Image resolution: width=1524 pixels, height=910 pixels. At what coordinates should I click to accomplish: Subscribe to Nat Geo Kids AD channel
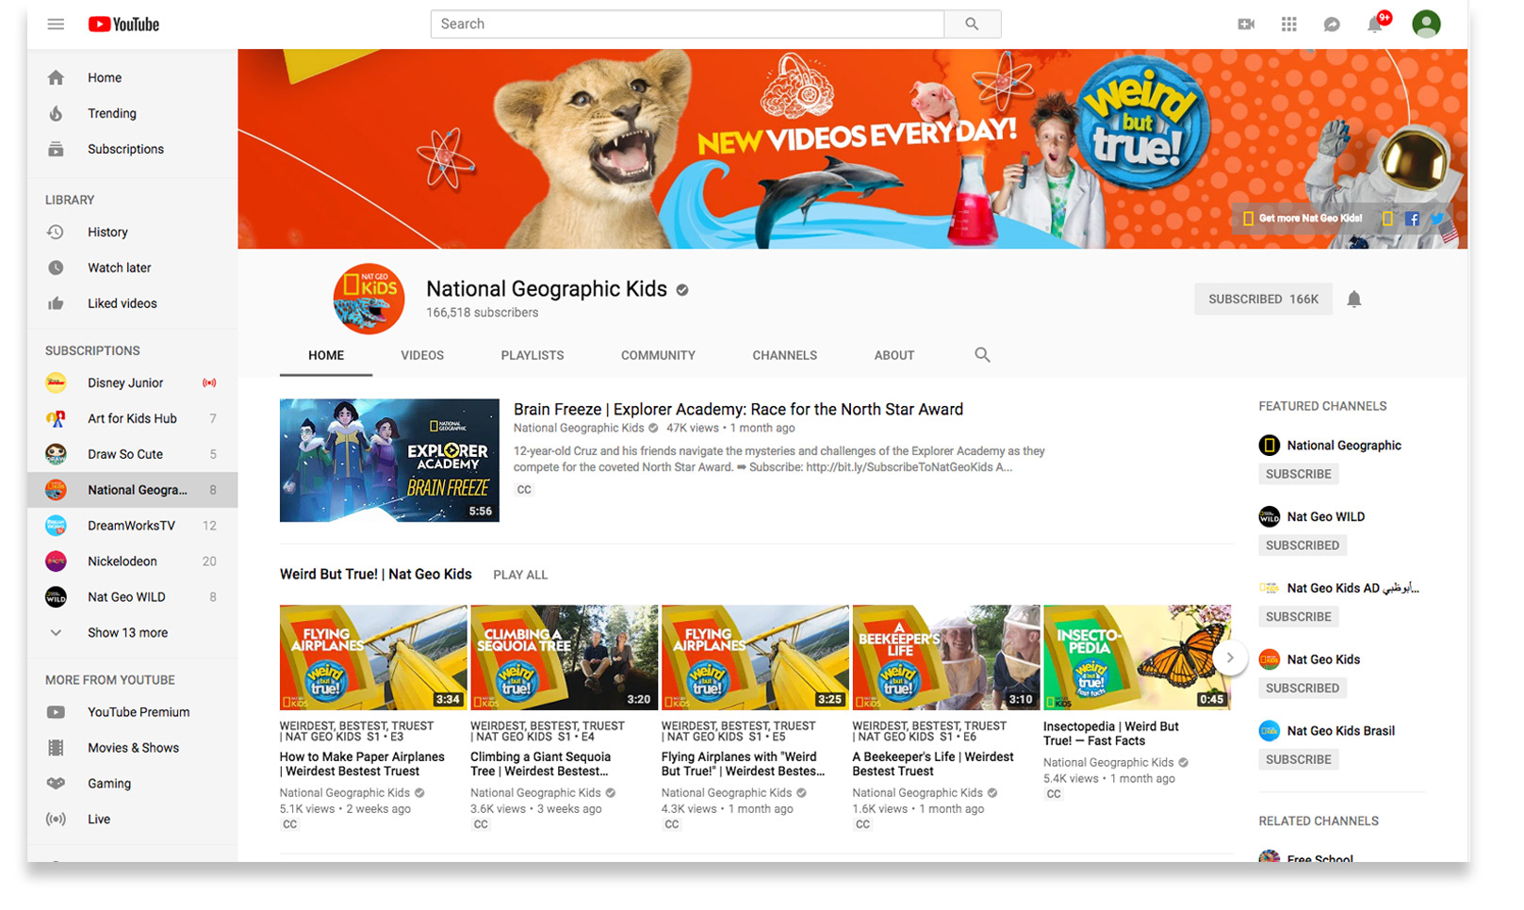(x=1298, y=617)
